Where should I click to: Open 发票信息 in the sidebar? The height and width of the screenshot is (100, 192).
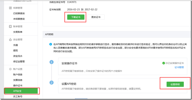click(18, 80)
